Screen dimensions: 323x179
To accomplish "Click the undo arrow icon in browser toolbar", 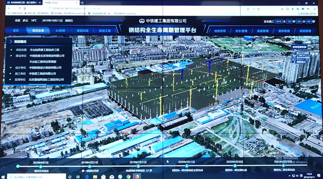I will coord(308,9).
